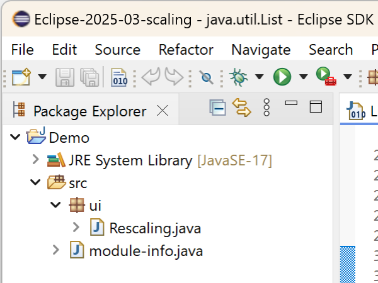The image size is (378, 283).
Task: Expand the module-info.java node
Action: point(56,250)
